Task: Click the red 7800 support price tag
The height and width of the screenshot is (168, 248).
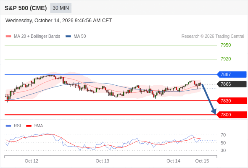Action: coord(232,115)
